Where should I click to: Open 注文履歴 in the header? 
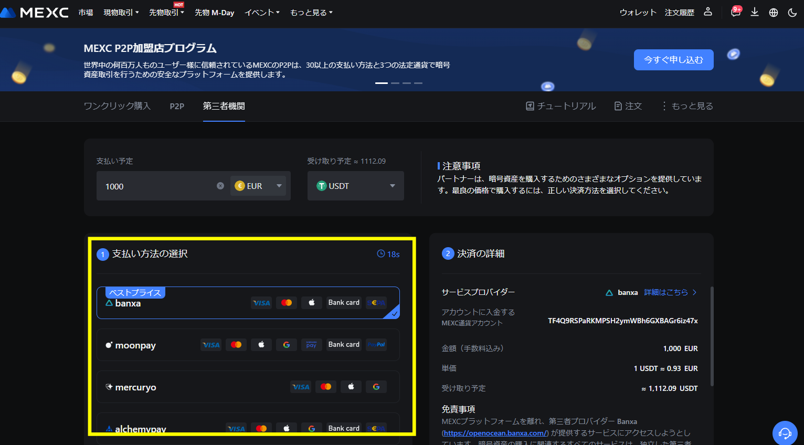point(680,13)
